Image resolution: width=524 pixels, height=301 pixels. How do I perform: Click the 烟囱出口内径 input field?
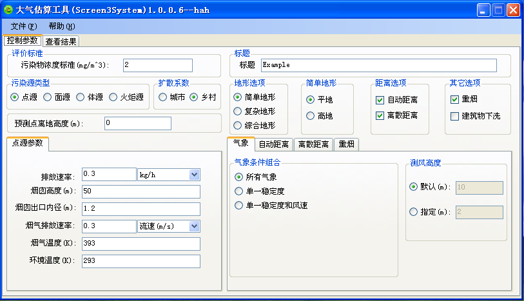click(141, 209)
